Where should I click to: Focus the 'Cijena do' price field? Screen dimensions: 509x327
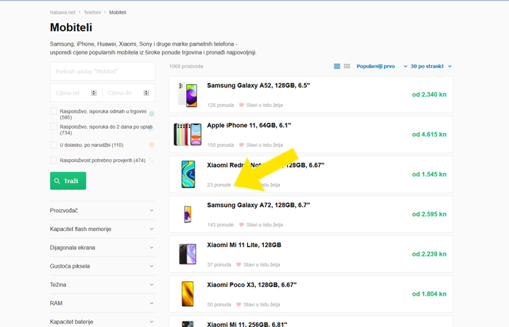point(129,93)
